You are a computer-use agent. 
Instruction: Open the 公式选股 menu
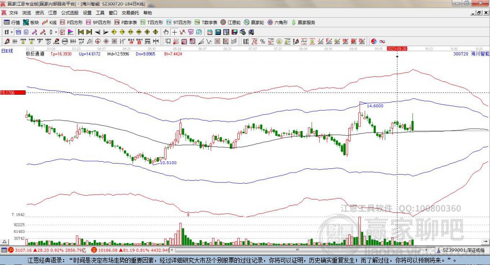pyautogui.click(x=70, y=13)
